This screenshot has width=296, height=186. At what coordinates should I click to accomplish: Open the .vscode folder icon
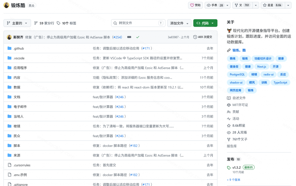point(10,58)
